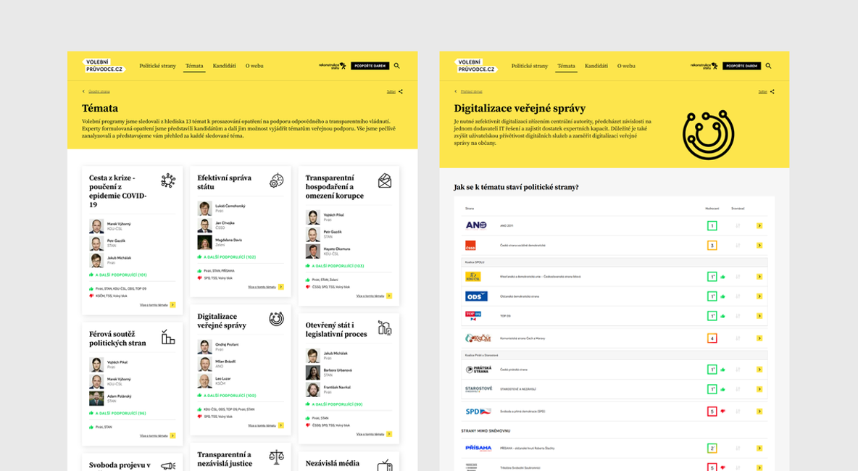Click the ANO party logo
This screenshot has height=471, width=858.
tap(476, 225)
